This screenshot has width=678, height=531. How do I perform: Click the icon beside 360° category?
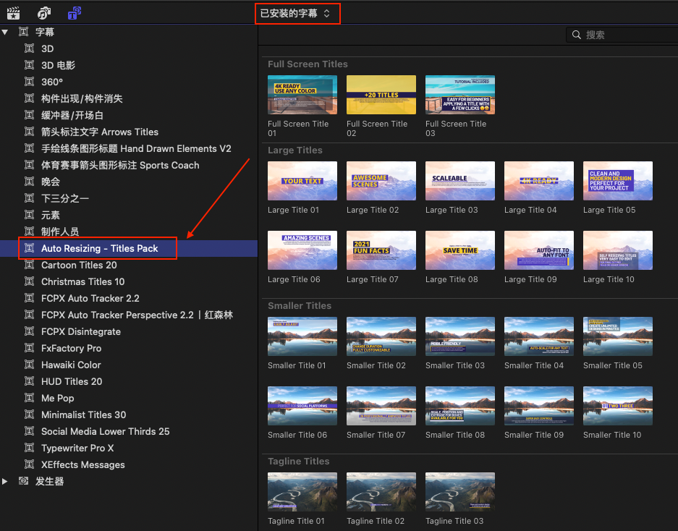pyautogui.click(x=29, y=82)
